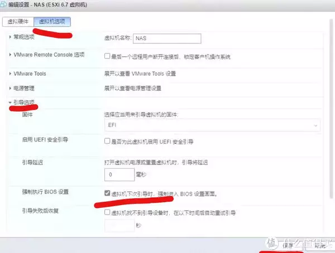The width and height of the screenshot is (335, 253).
Task: Click text 展开以查看电源管理设置
Action: tap(133, 88)
